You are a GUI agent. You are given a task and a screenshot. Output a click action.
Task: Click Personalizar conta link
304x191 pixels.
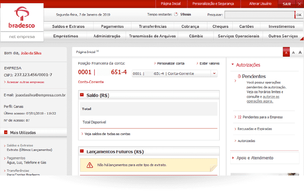pyautogui.click(x=170, y=64)
